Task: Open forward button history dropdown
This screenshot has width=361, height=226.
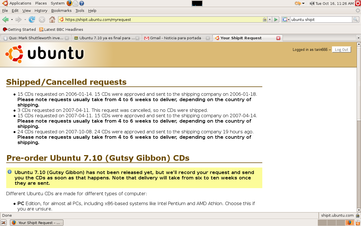Action: pyautogui.click(x=25, y=19)
